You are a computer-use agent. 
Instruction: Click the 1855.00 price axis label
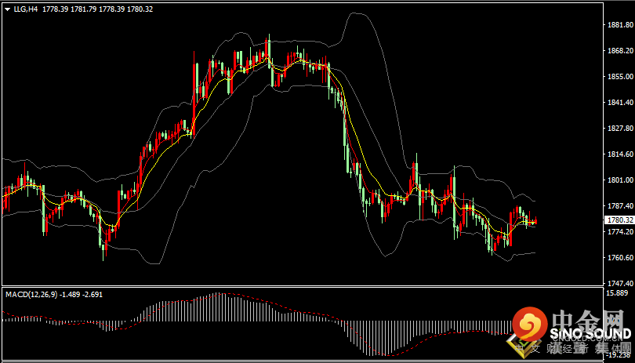(619, 77)
